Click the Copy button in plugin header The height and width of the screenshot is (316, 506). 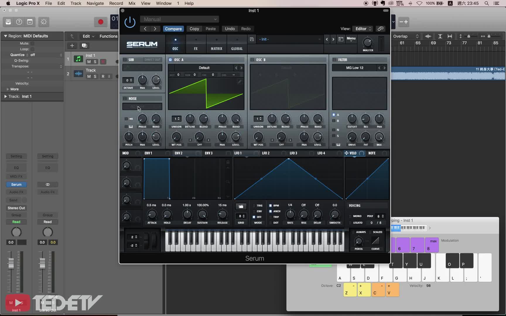pyautogui.click(x=194, y=29)
